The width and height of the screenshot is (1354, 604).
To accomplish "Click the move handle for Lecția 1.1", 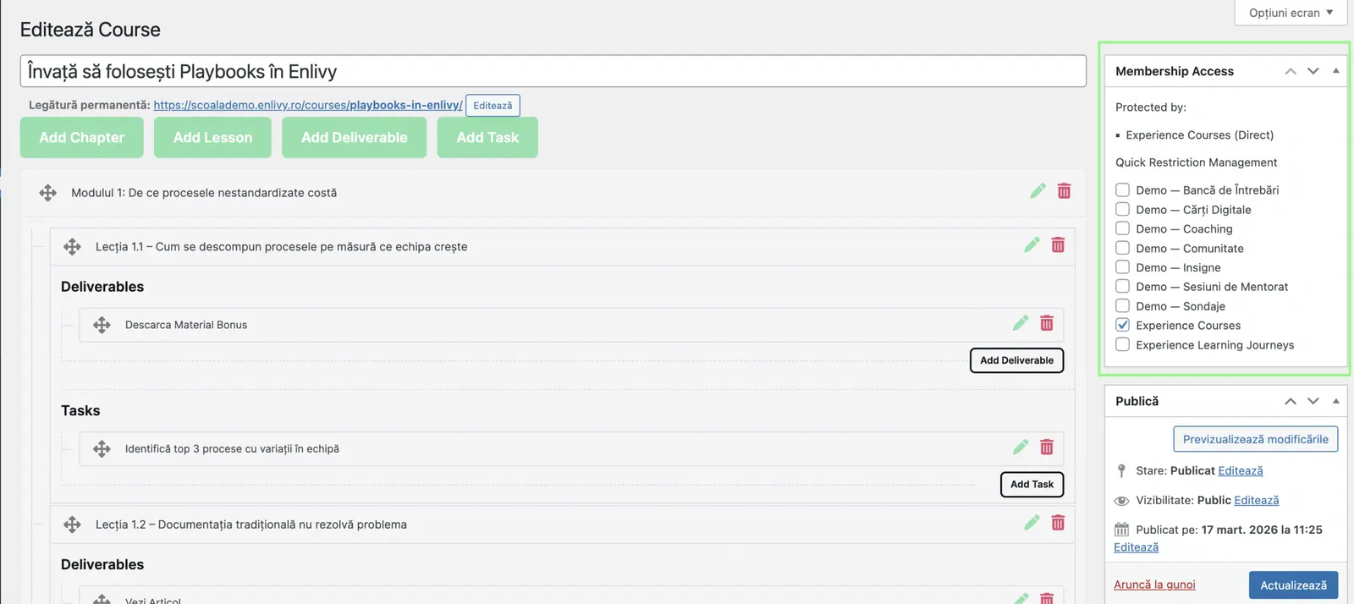I will pyautogui.click(x=72, y=246).
